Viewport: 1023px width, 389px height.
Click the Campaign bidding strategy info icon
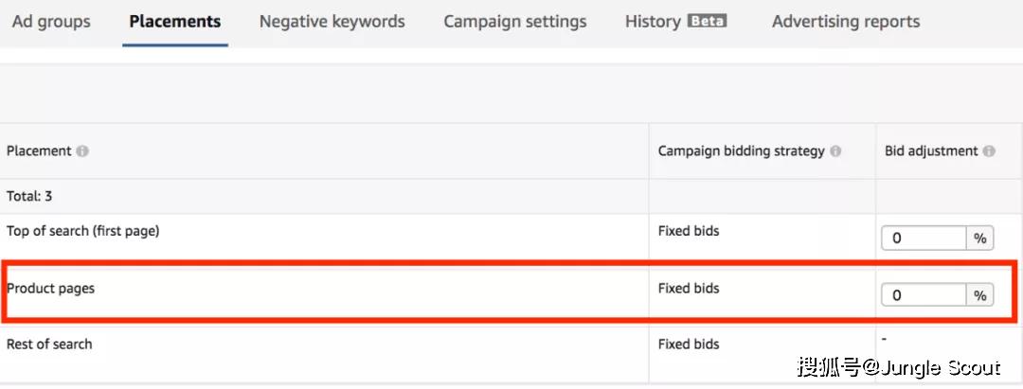(x=835, y=151)
